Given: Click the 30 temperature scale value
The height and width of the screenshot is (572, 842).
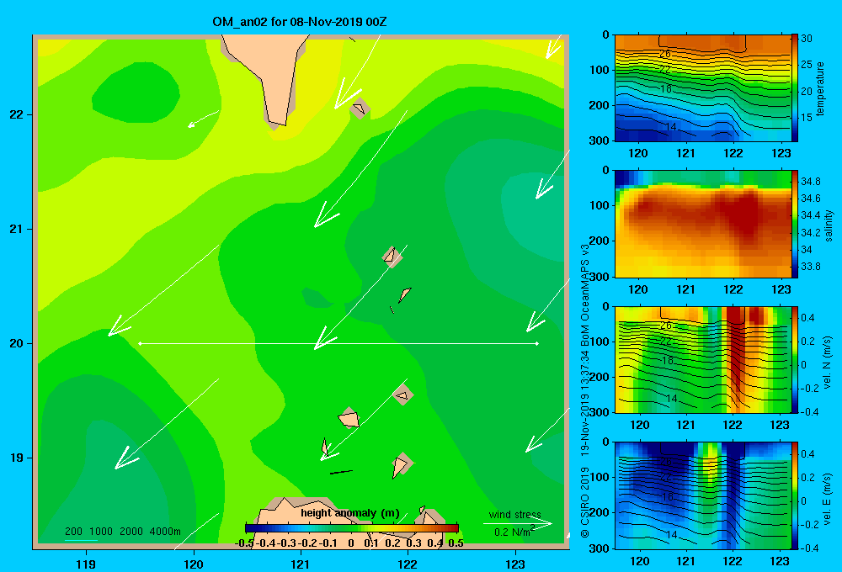Looking at the screenshot, I should coord(807,39).
